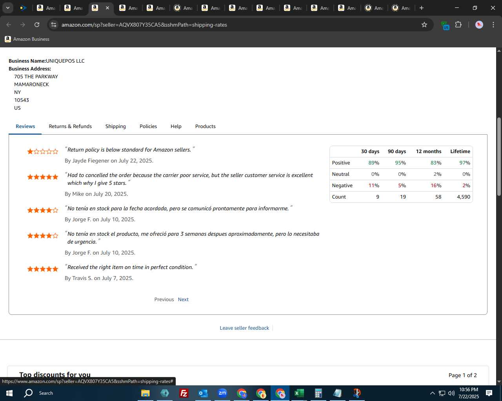
Task: Expand the tab search dropdown
Action: 7,8
